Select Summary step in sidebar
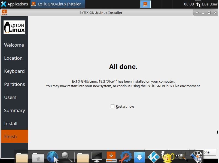Screen dimensions: 219x163 (14, 110)
